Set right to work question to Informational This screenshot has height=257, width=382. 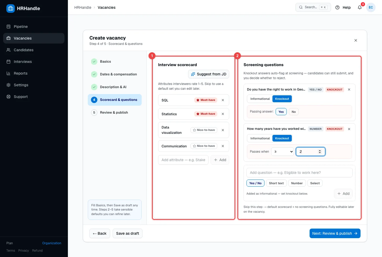tap(260, 99)
